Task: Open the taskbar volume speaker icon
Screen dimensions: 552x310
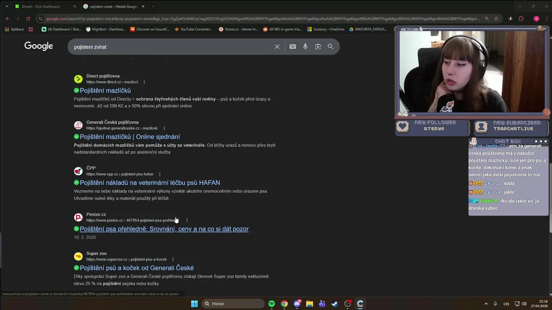Action: (524, 304)
